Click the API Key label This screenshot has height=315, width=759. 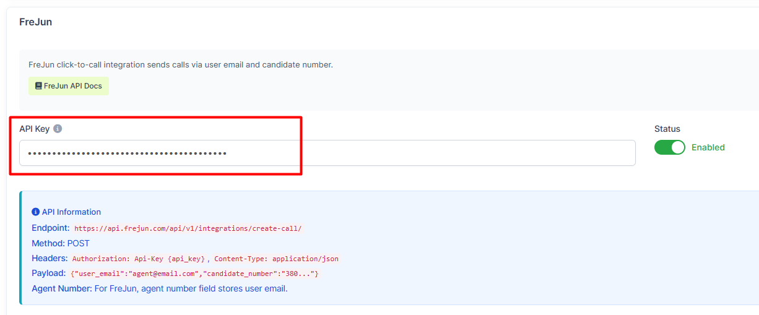pyautogui.click(x=34, y=129)
